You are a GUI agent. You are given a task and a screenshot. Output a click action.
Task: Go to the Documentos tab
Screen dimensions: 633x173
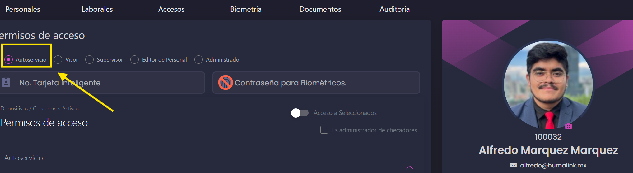[x=320, y=9]
